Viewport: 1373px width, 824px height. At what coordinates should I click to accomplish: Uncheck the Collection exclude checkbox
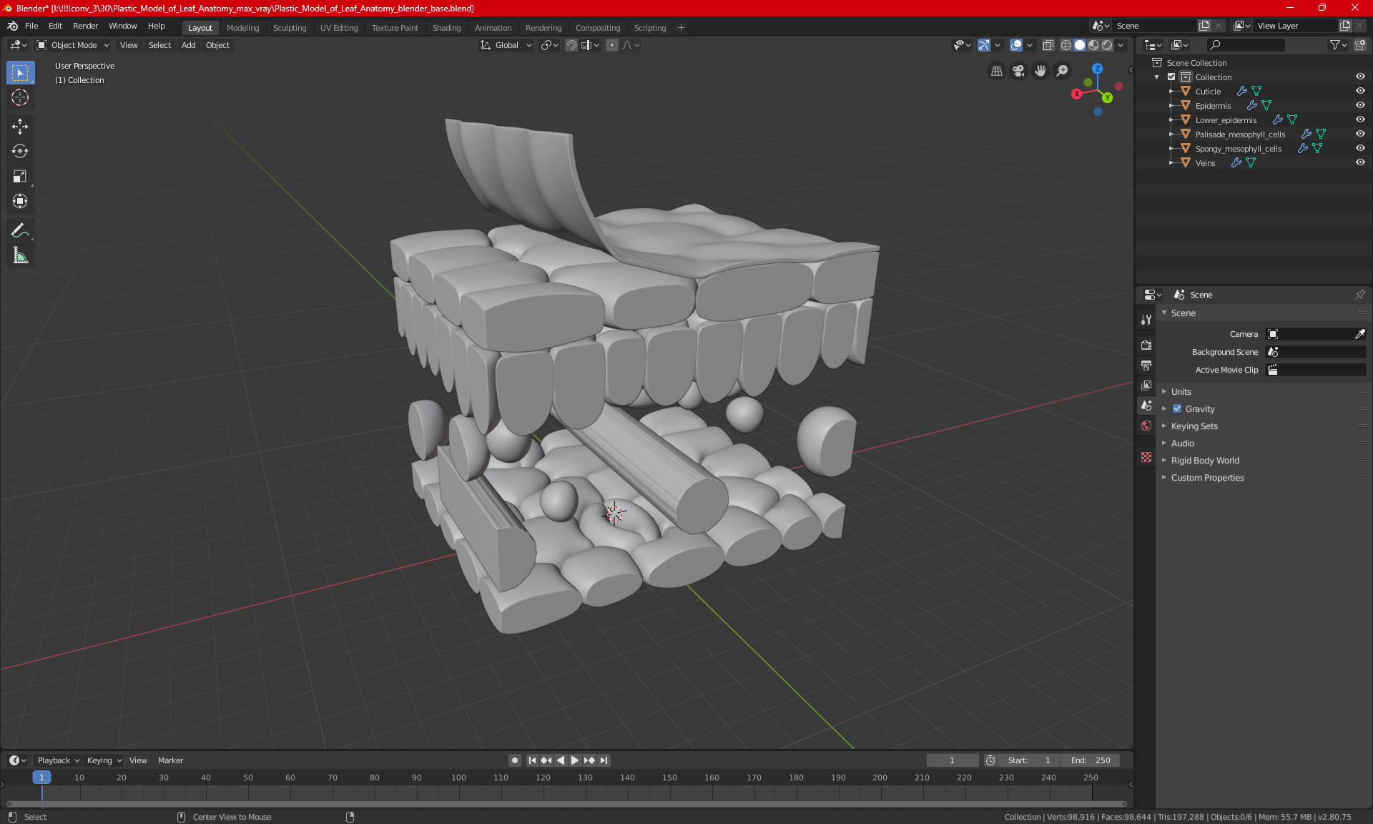pos(1171,77)
